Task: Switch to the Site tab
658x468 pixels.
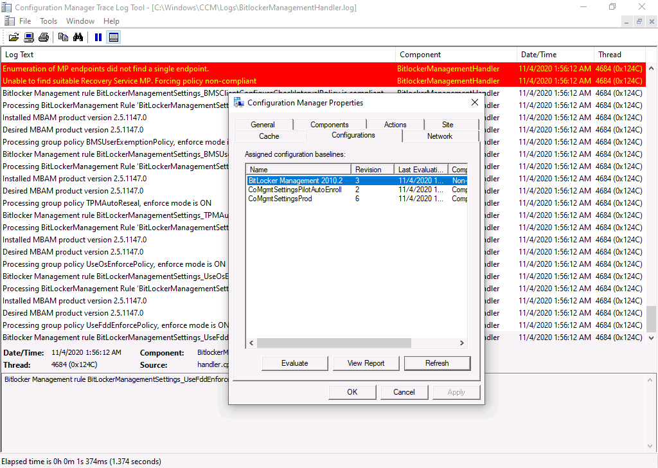Action: 448,125
